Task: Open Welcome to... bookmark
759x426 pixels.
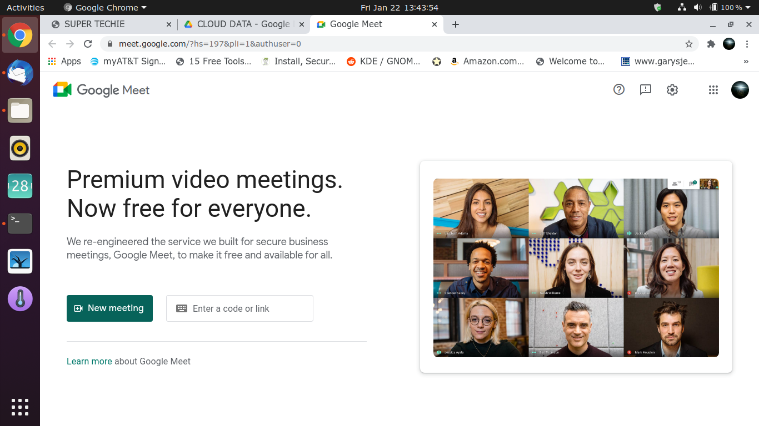Action: pos(571,62)
